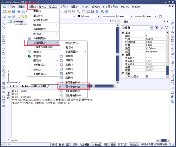This screenshot has width=176, height=147.
Task: Open the Help question mark icon
Action: (x=107, y=11)
